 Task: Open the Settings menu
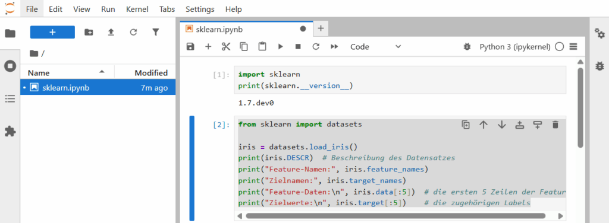click(x=200, y=9)
